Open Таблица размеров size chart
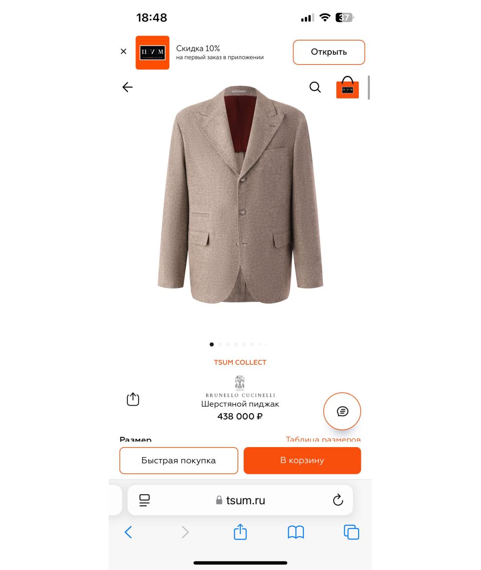 [x=323, y=440]
